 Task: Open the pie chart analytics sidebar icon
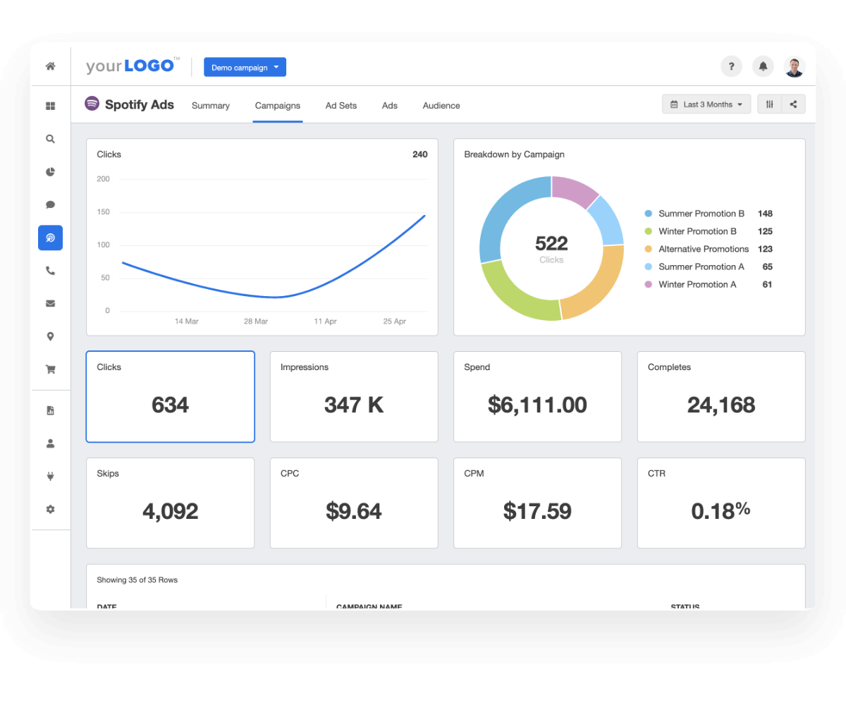tap(50, 172)
